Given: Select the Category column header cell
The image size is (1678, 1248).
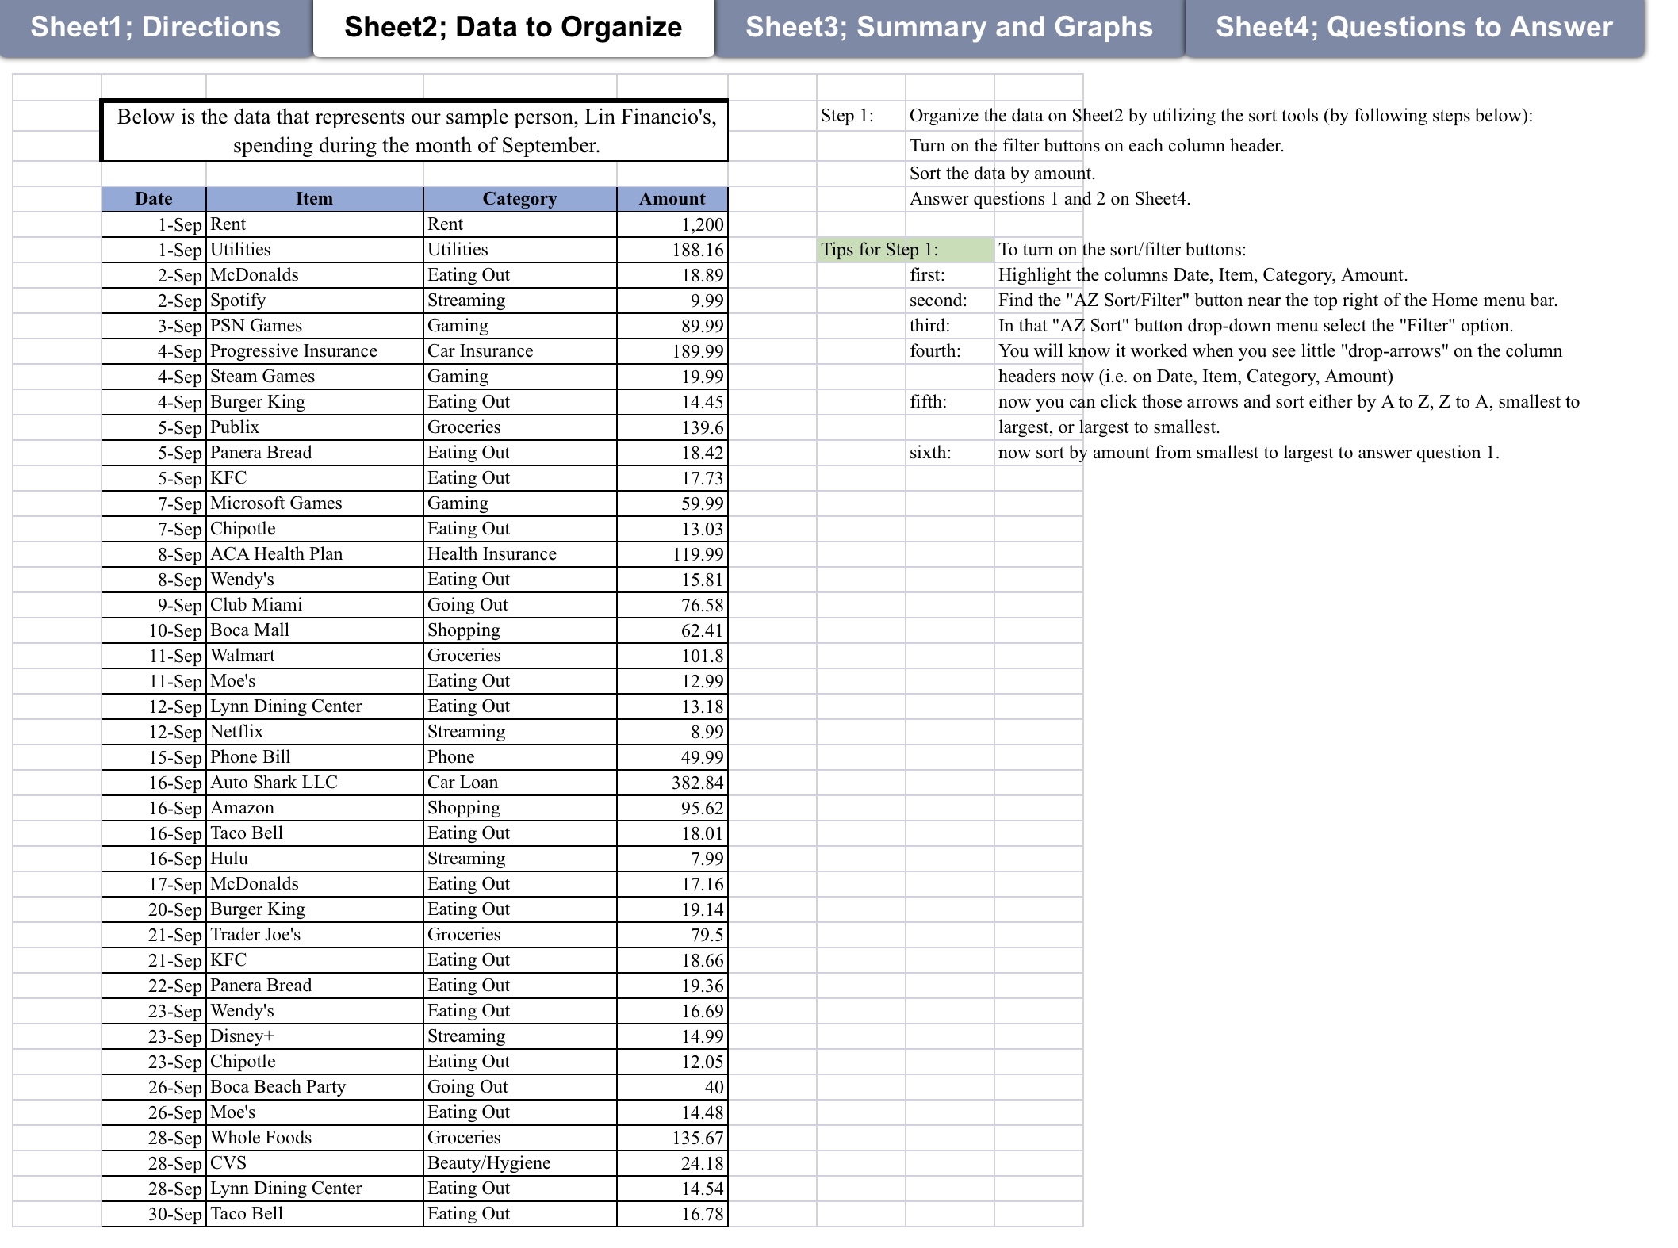Looking at the screenshot, I should point(519,198).
